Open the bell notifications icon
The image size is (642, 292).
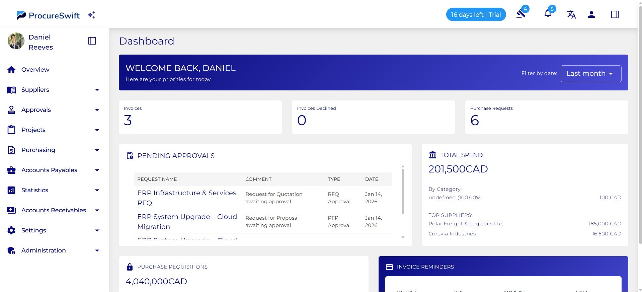pyautogui.click(x=548, y=14)
